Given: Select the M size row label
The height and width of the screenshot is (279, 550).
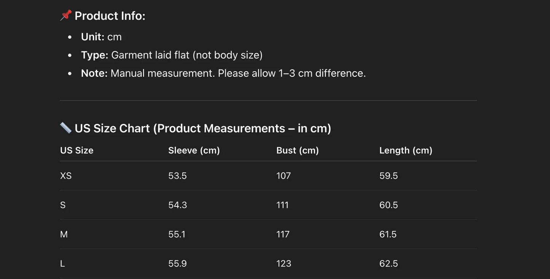Looking at the screenshot, I should pyautogui.click(x=64, y=235).
